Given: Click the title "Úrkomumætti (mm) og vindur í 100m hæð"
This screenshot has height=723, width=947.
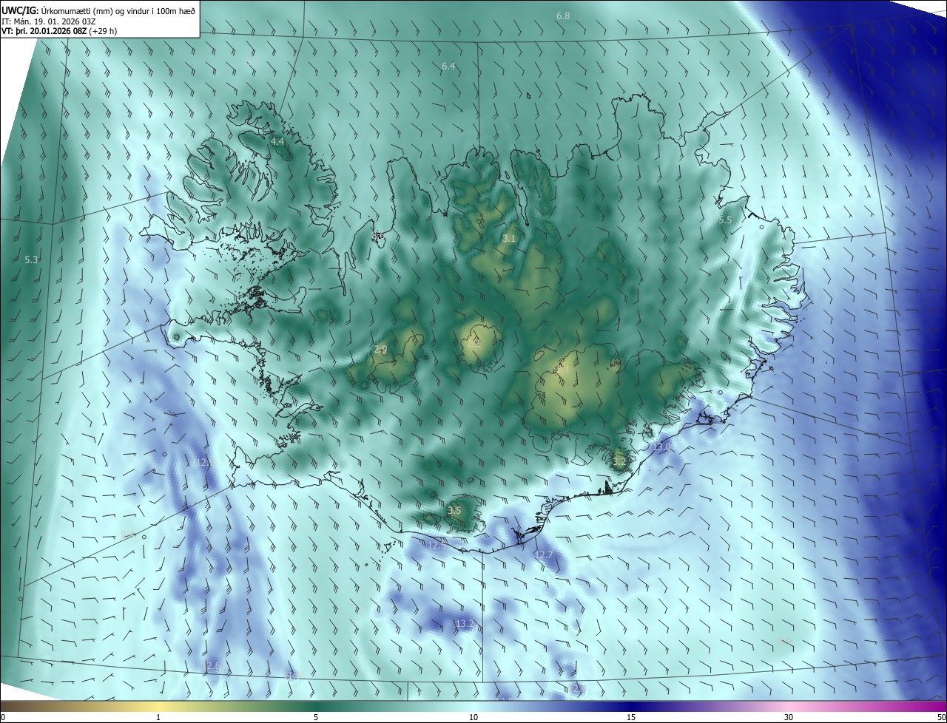Looking at the screenshot, I should 118,10.
